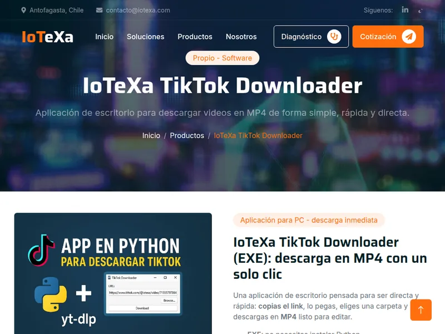Click the heading IoTeXa TikTok Downloader (EXE)
This screenshot has height=334, width=445.
pyautogui.click(x=330, y=258)
